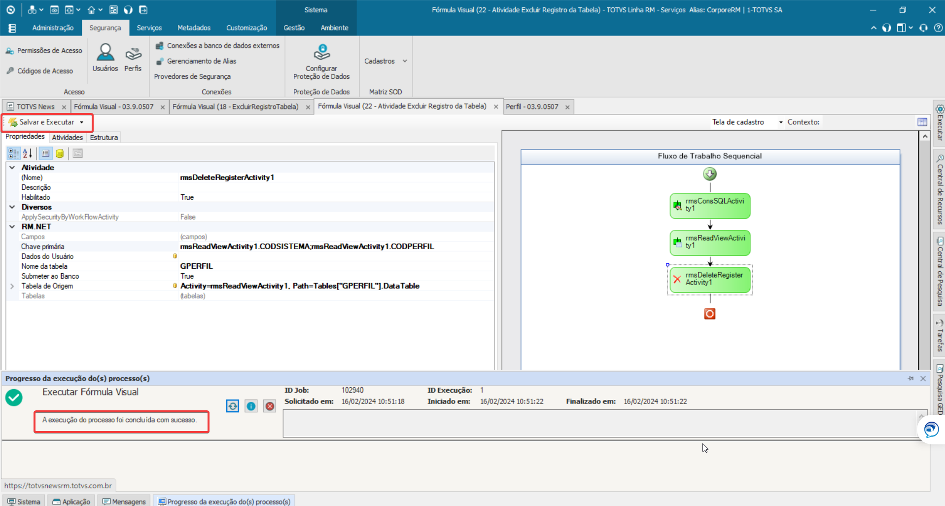The width and height of the screenshot is (945, 506).
Task: Collapse the RM.NET property category
Action: (12, 227)
